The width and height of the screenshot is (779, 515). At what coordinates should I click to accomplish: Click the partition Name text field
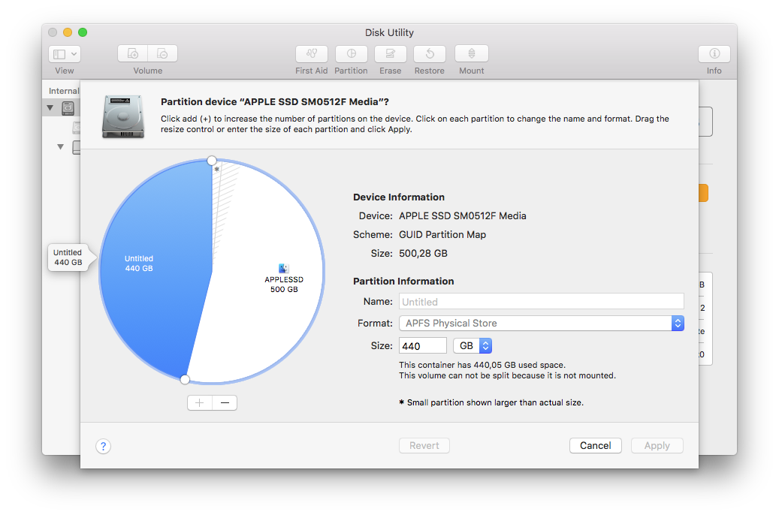click(542, 302)
